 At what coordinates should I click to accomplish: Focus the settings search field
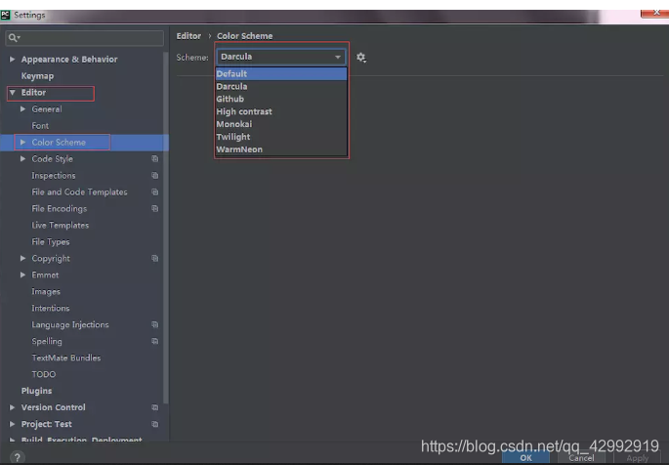pyautogui.click(x=84, y=38)
